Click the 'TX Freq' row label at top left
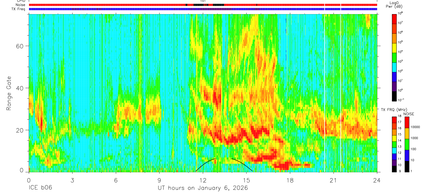 (19, 9)
